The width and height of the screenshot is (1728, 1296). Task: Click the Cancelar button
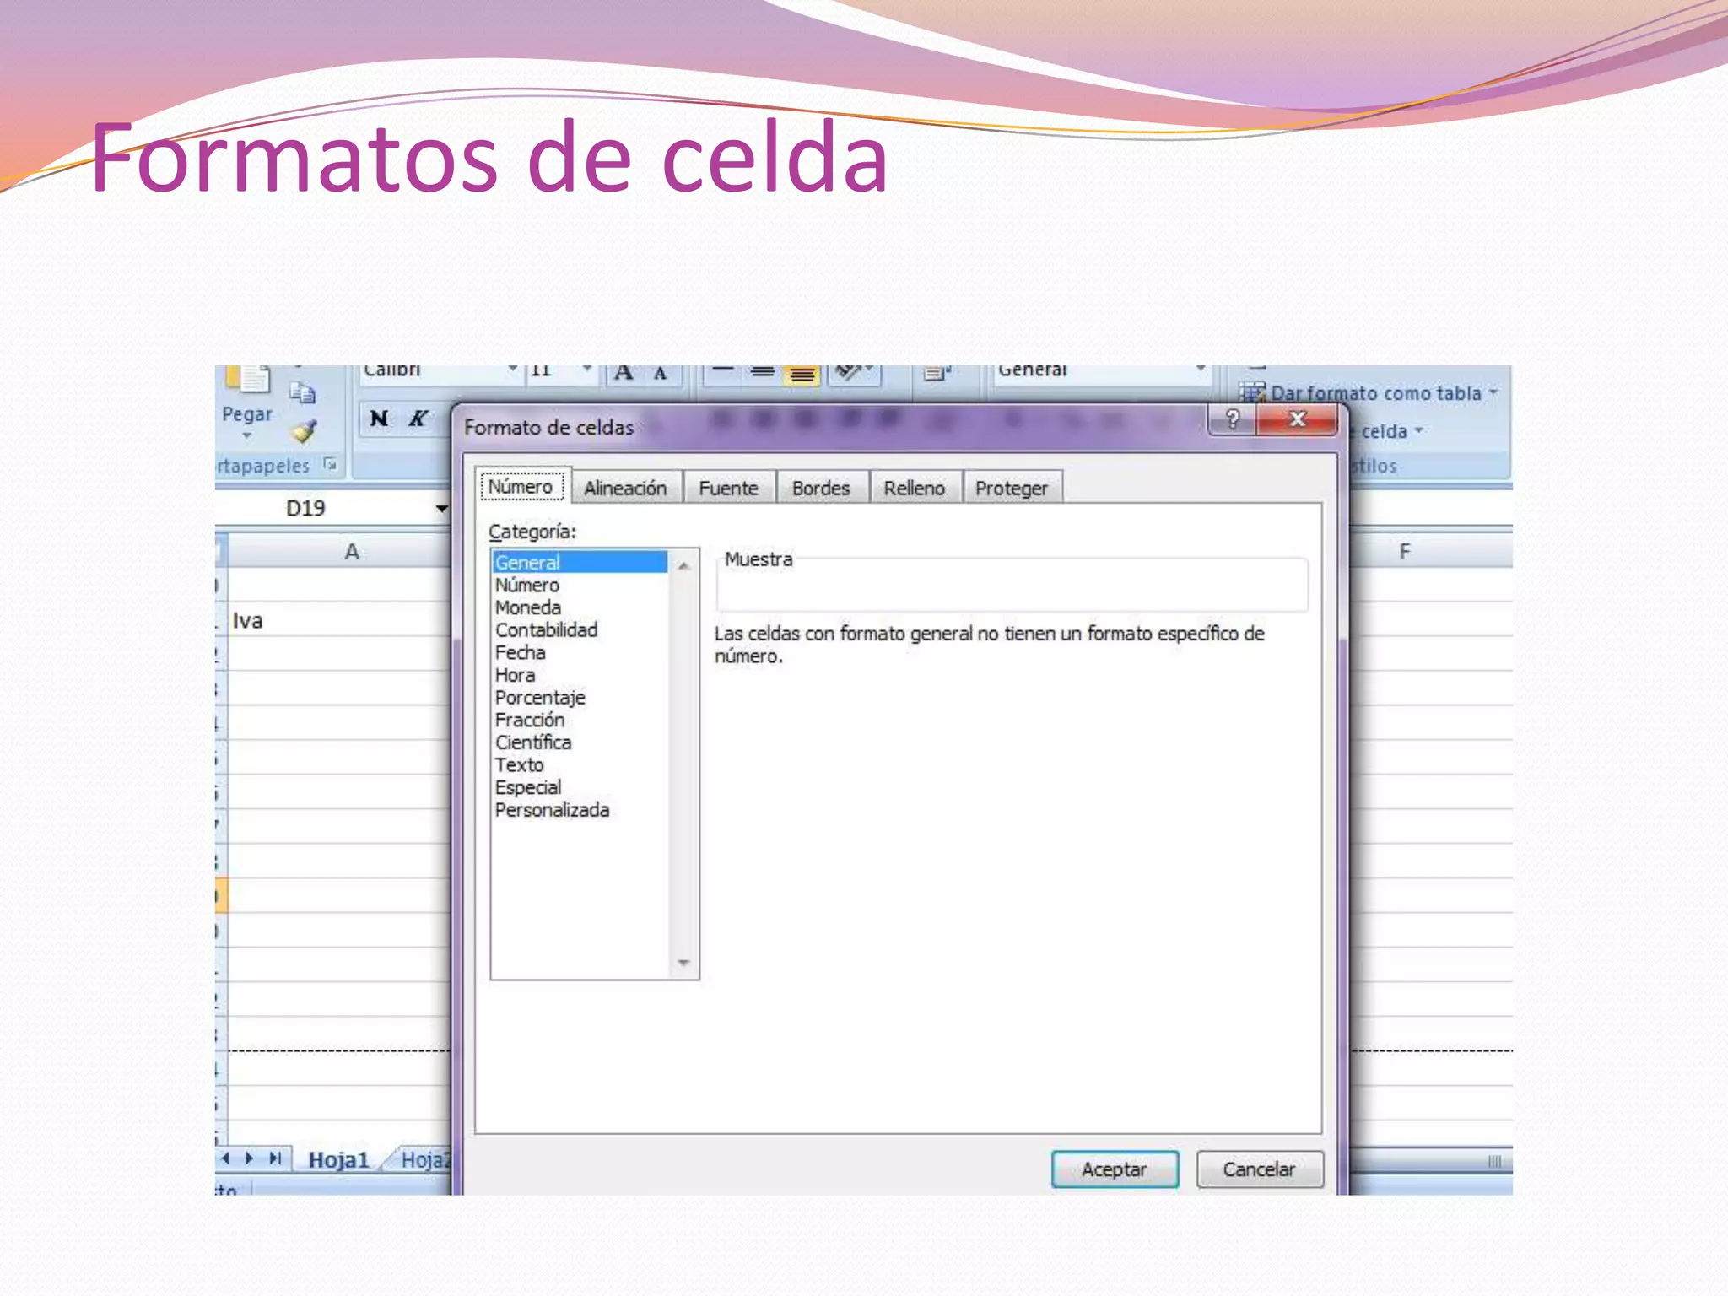[1259, 1169]
